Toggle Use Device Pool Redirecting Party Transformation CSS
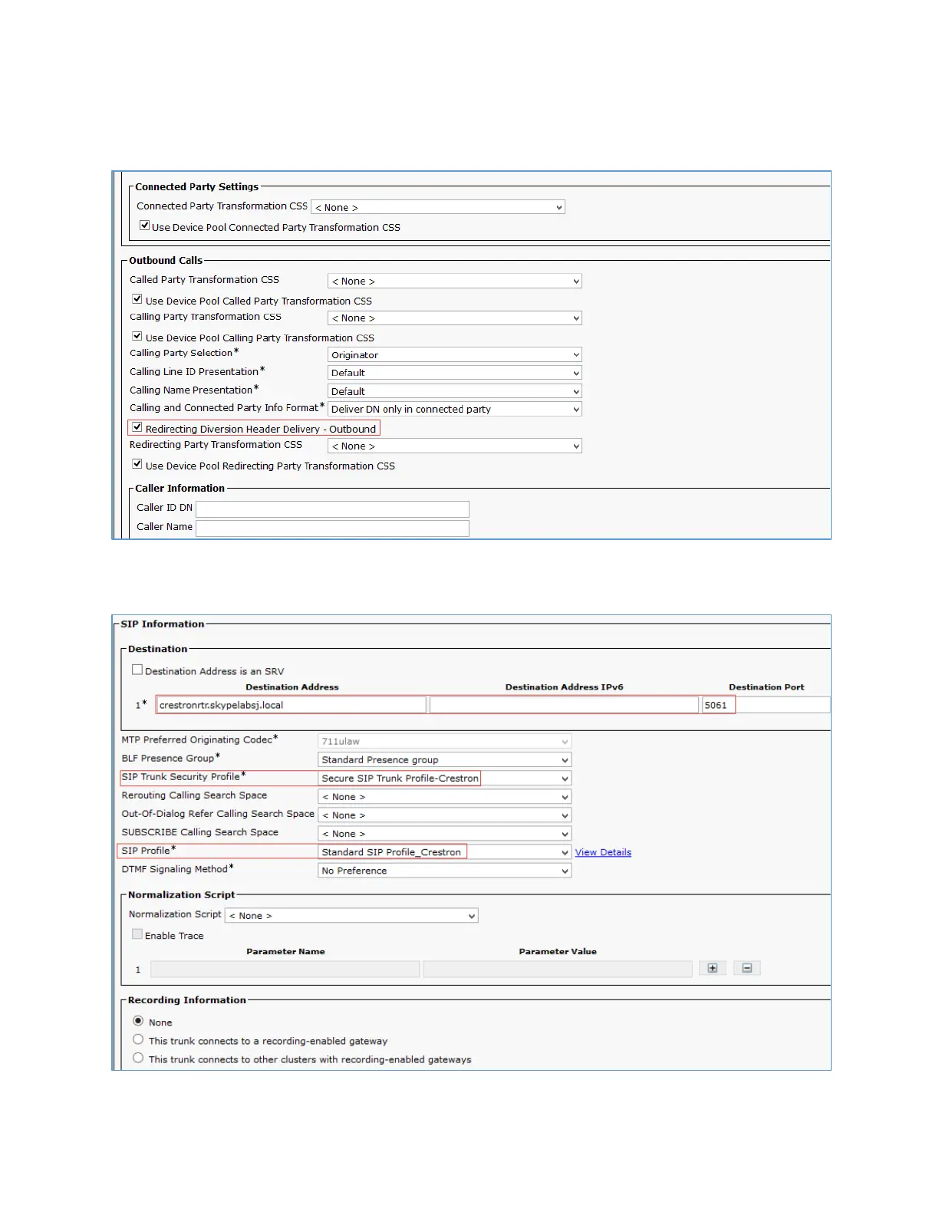Image resolution: width=939 pixels, height=1215 pixels. [x=137, y=464]
